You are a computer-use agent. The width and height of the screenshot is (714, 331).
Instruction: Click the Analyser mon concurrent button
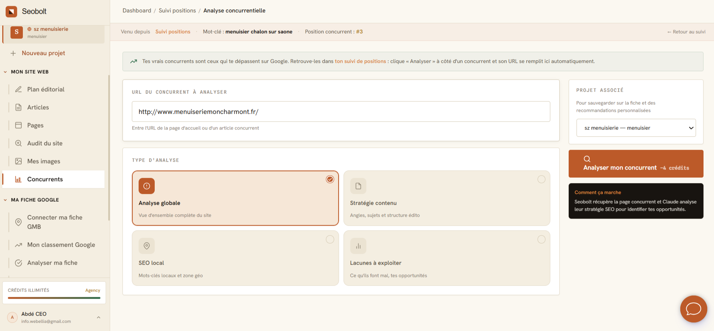(636, 164)
